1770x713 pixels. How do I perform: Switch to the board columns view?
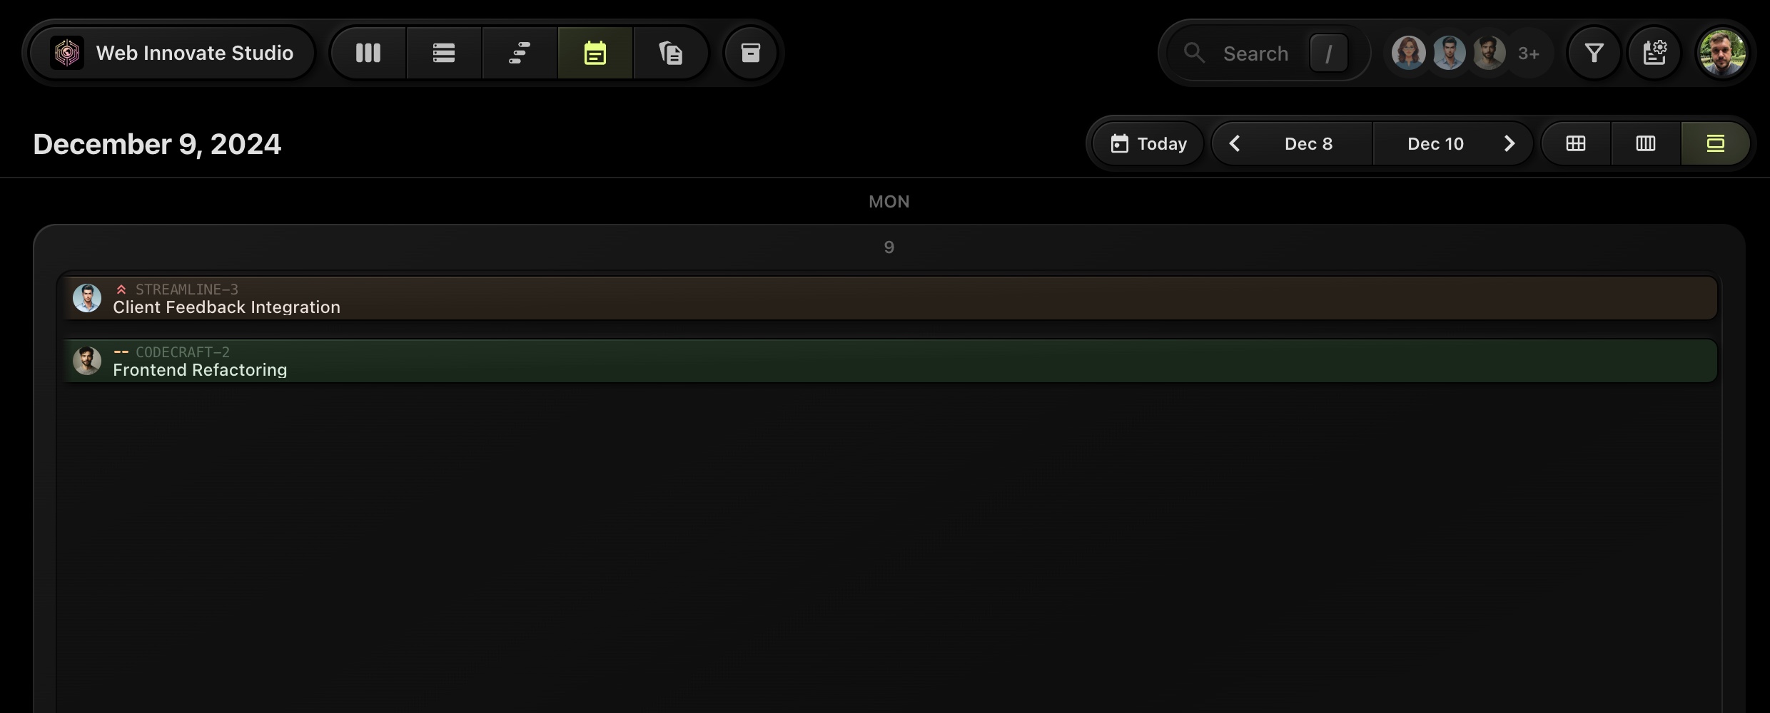368,53
